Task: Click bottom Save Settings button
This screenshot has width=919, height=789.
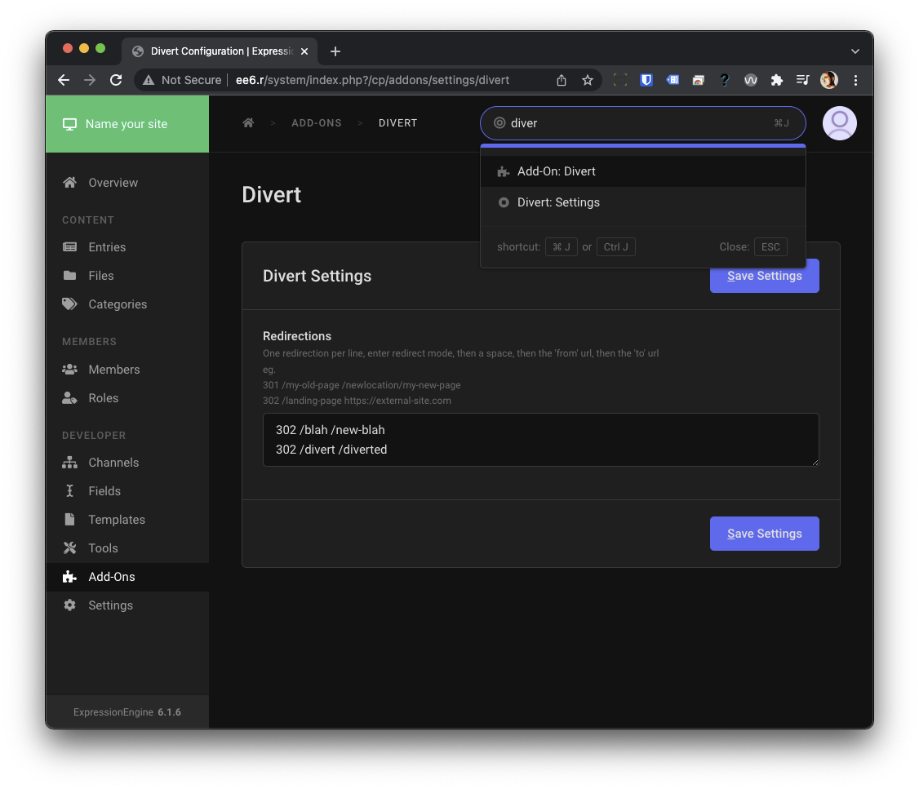Action: tap(764, 534)
